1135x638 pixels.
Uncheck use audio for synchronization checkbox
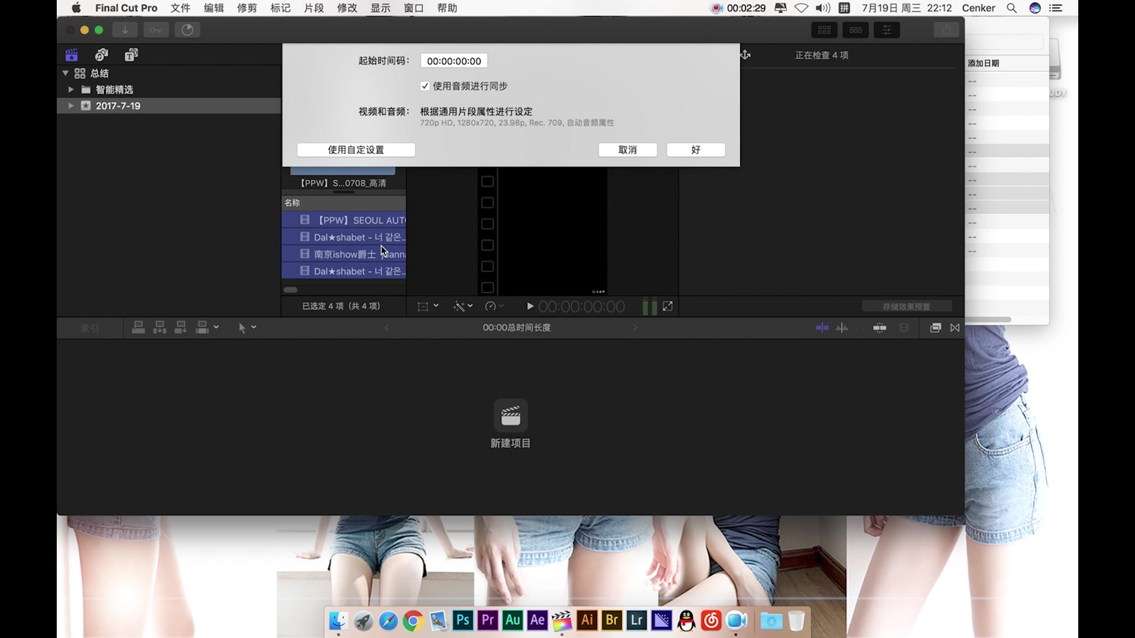[425, 86]
